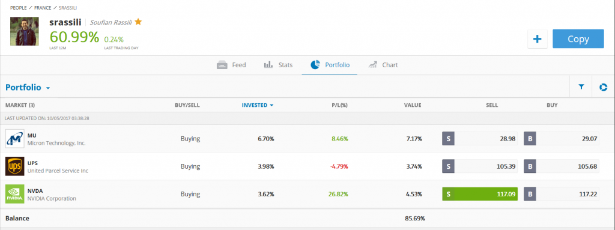Click the MU sell button at 28.98
The height and width of the screenshot is (230, 615).
click(480, 139)
